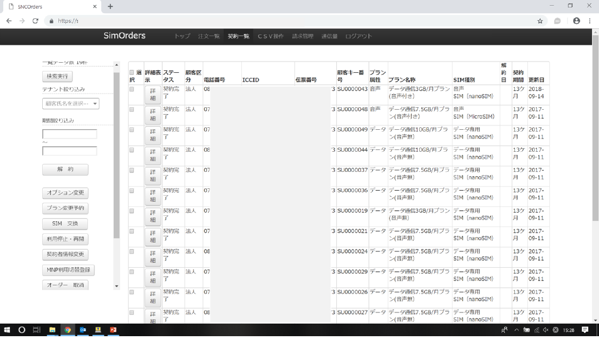
Task: Check the row checkbox for SU0000043
Action: (132, 90)
